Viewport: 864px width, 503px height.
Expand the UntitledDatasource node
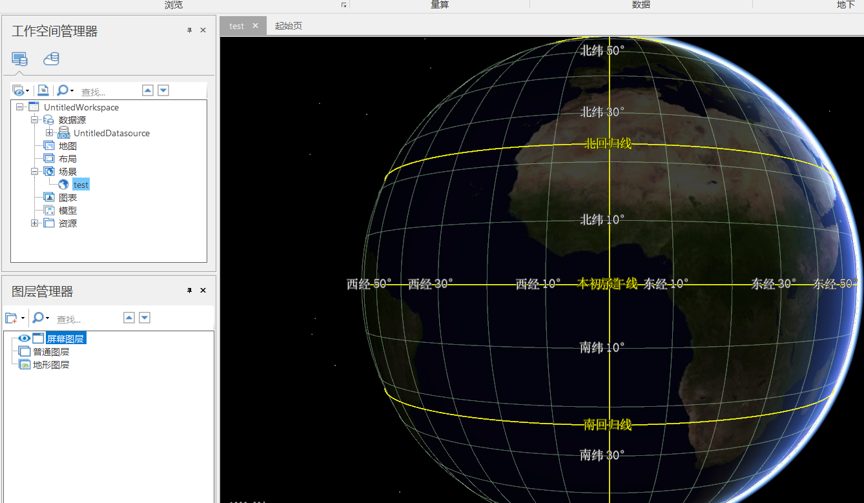pos(49,133)
